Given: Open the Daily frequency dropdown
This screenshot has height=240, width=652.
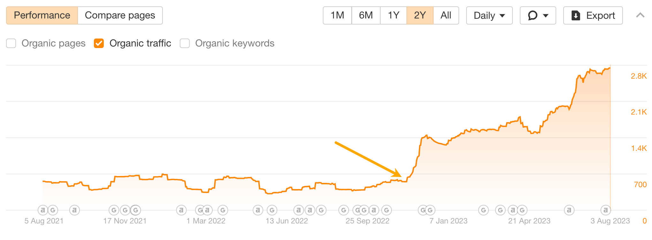Looking at the screenshot, I should pyautogui.click(x=489, y=15).
